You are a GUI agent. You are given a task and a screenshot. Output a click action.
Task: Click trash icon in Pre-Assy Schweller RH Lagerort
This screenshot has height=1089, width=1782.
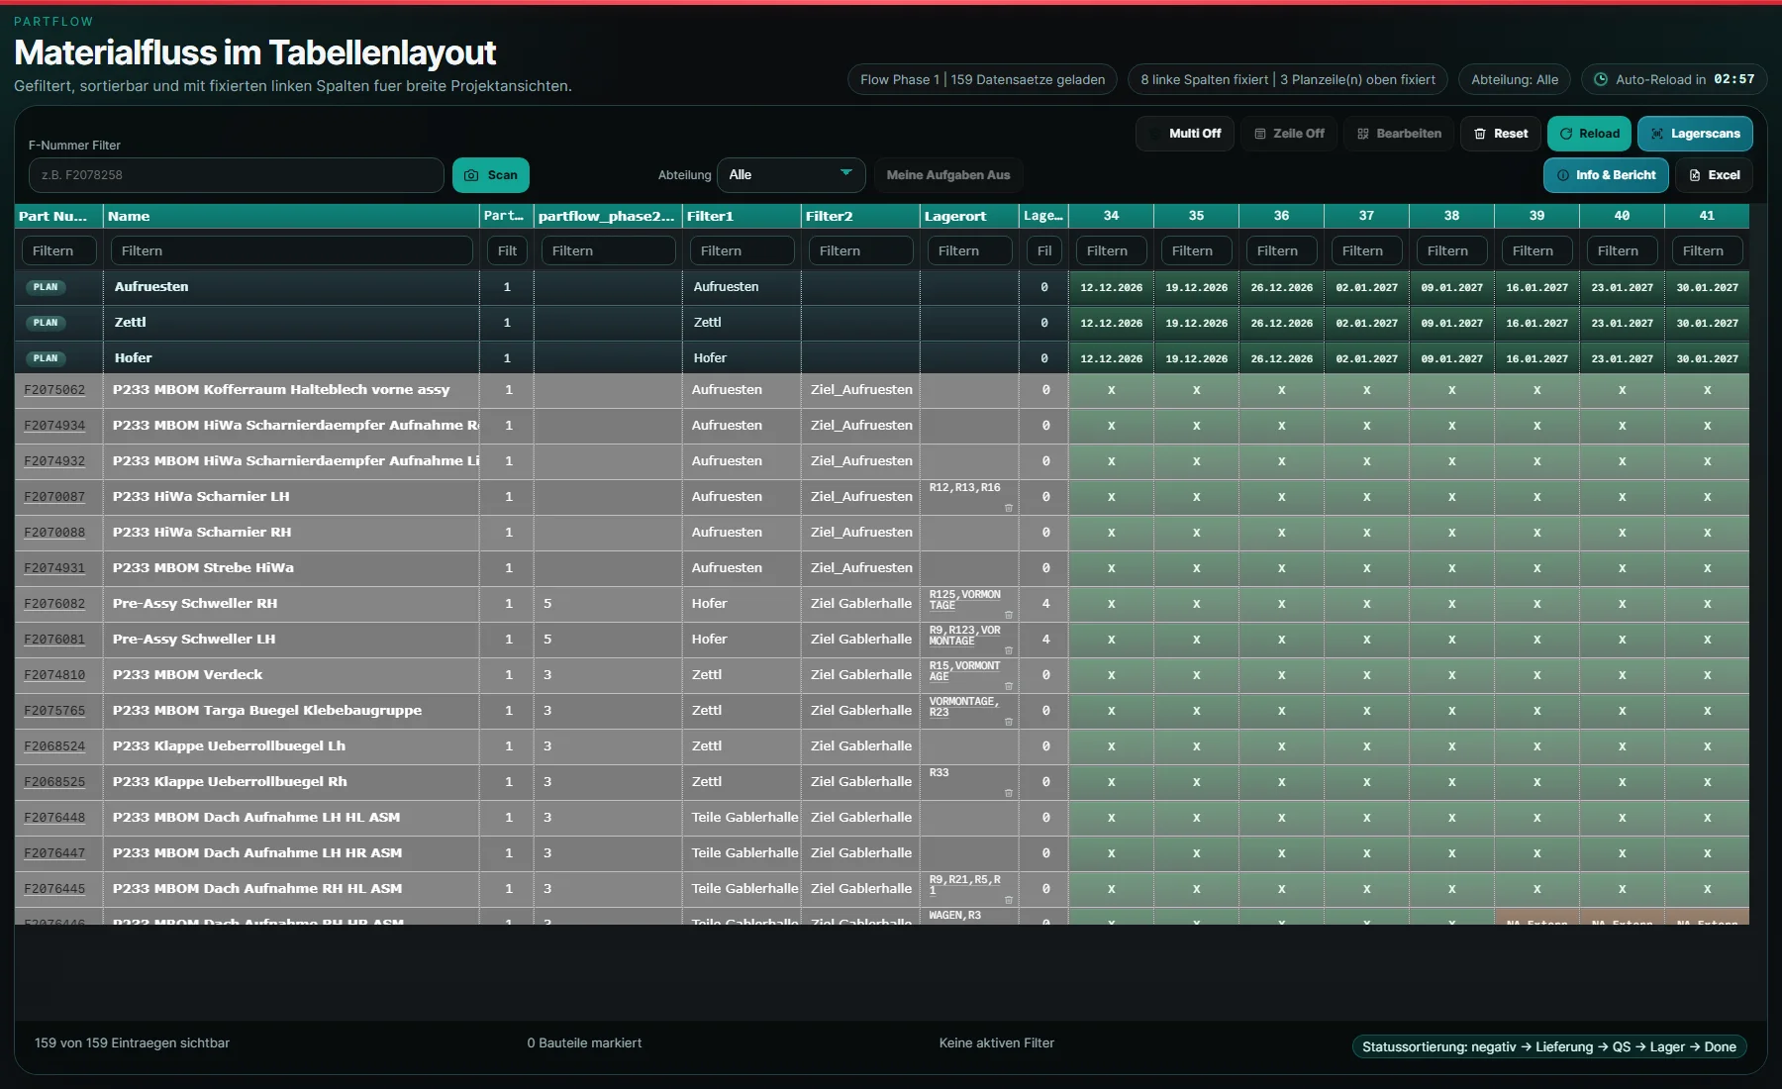coord(1009,615)
